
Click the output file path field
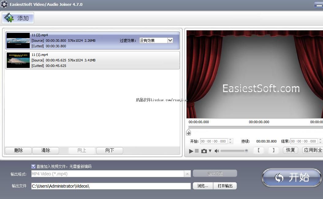[111, 186]
